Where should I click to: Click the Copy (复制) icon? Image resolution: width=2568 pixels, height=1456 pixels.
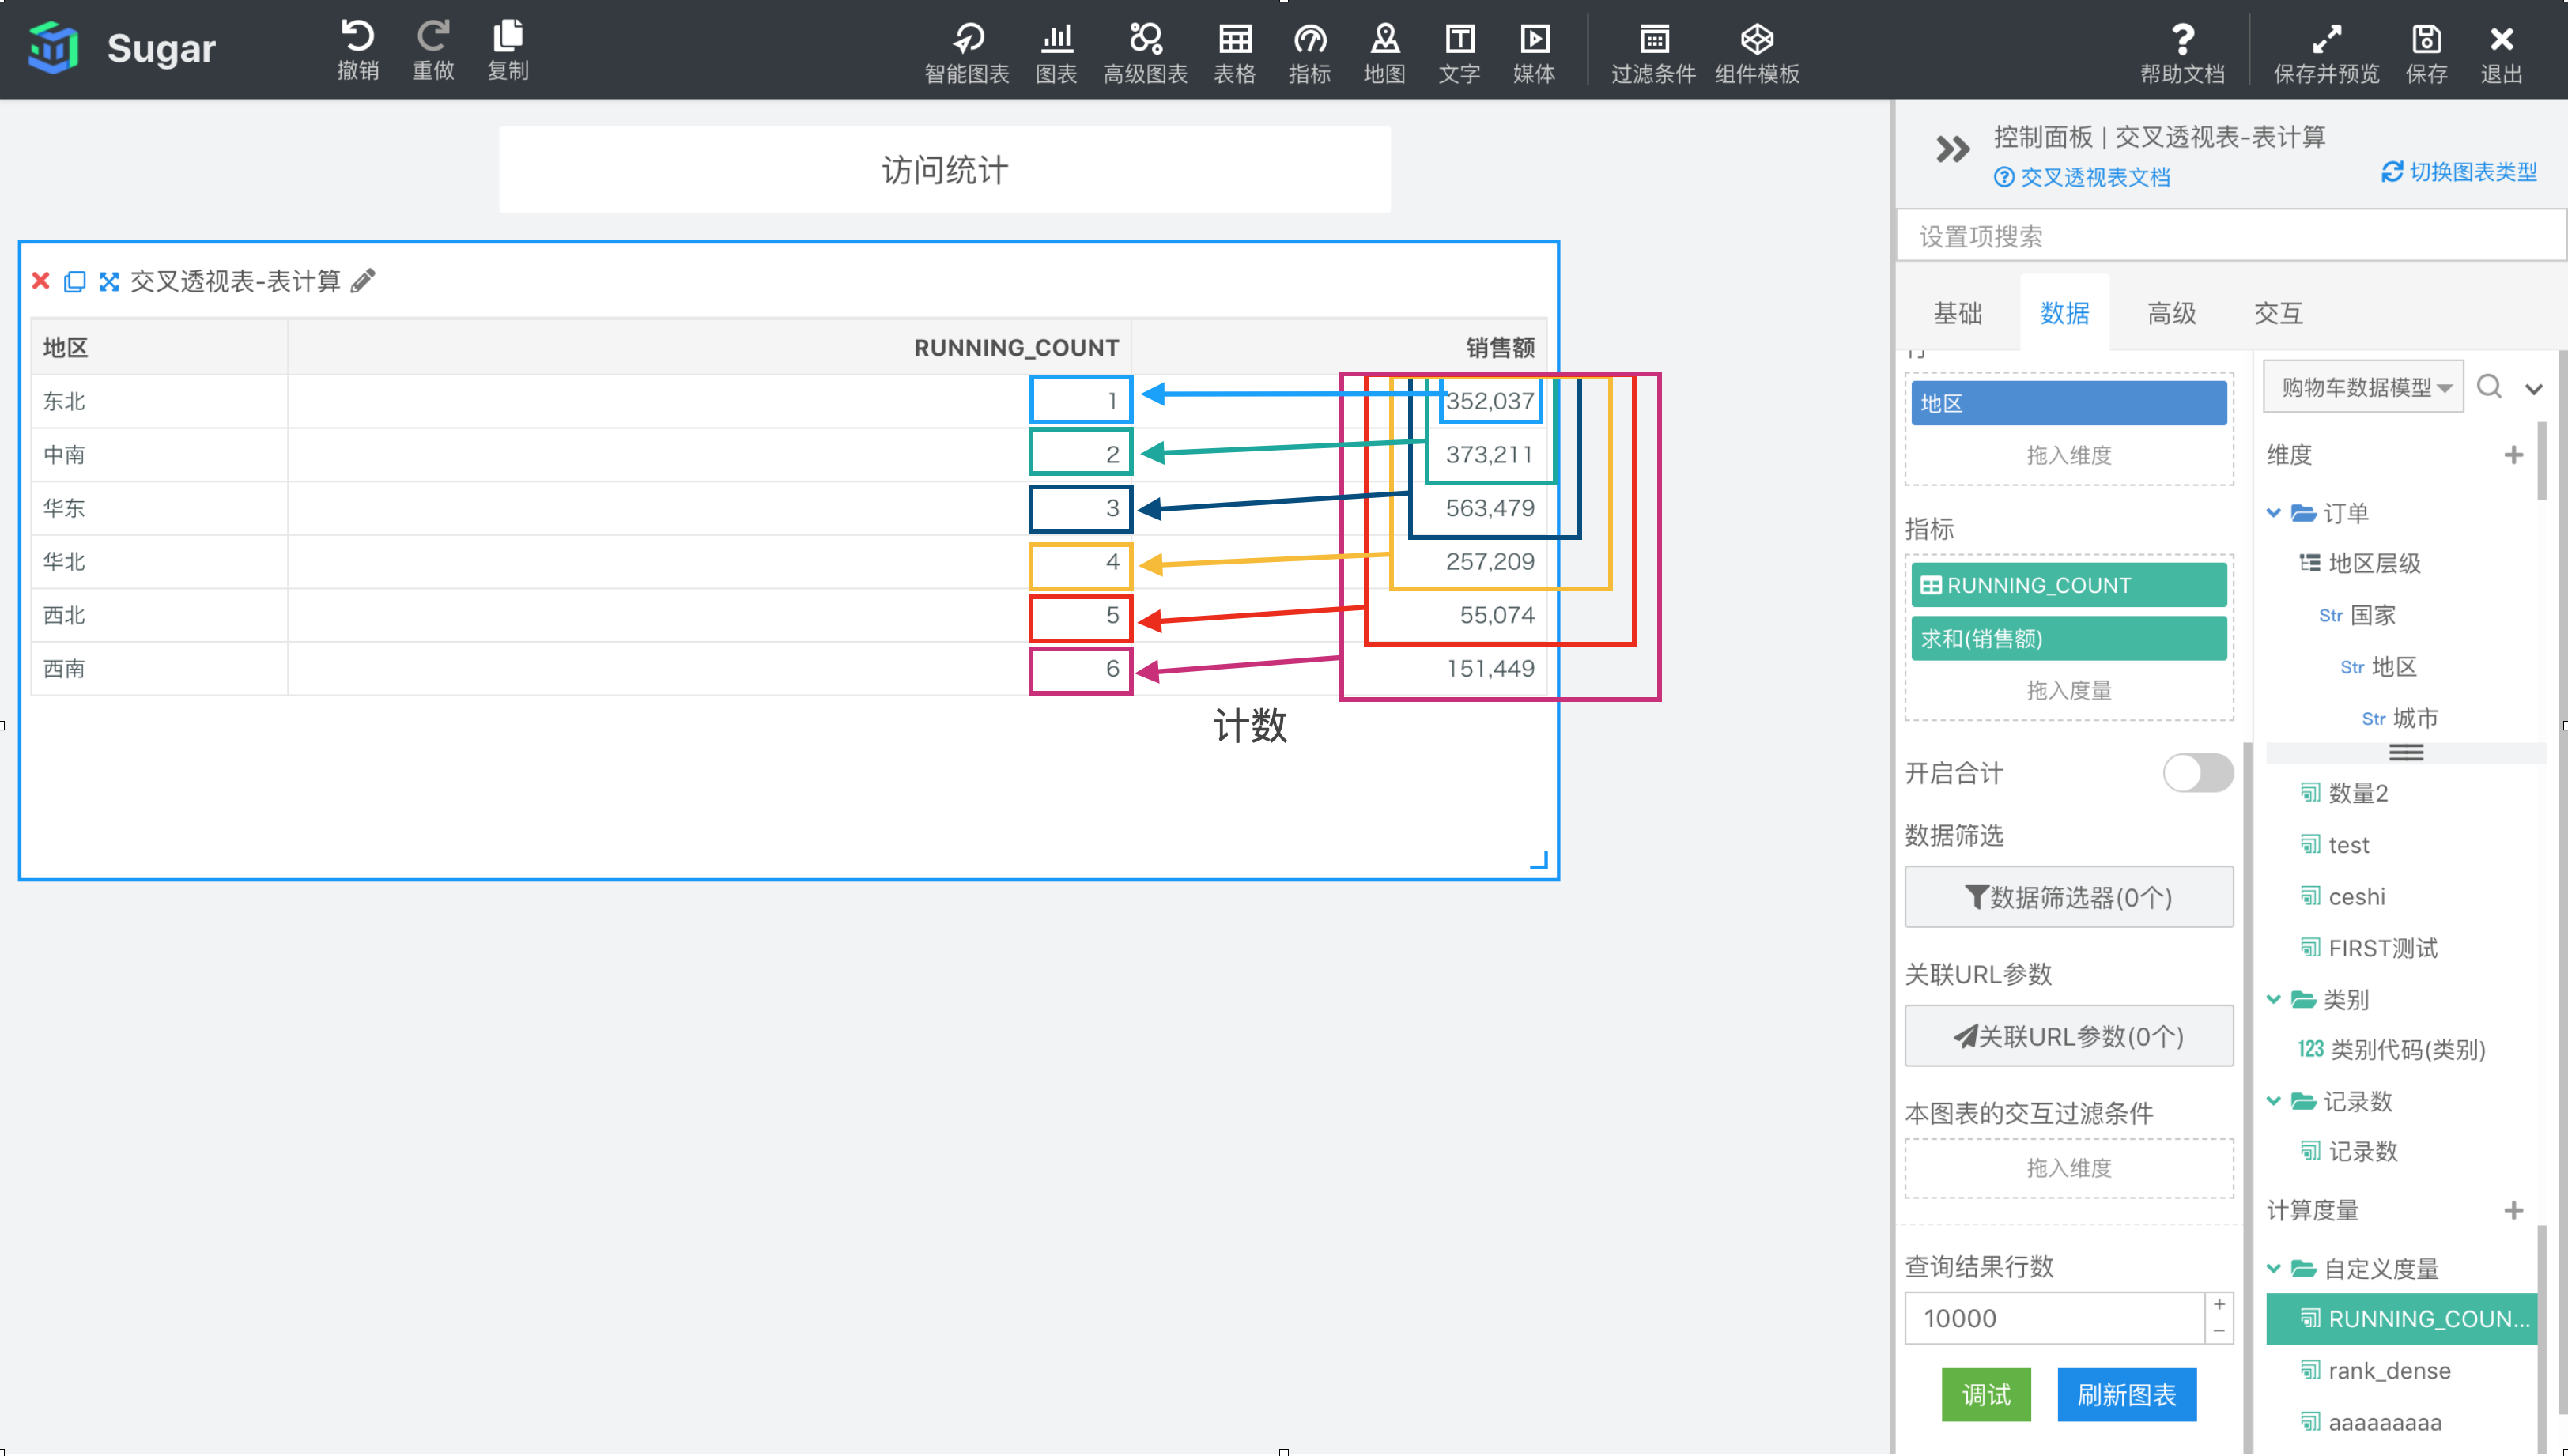(x=508, y=49)
